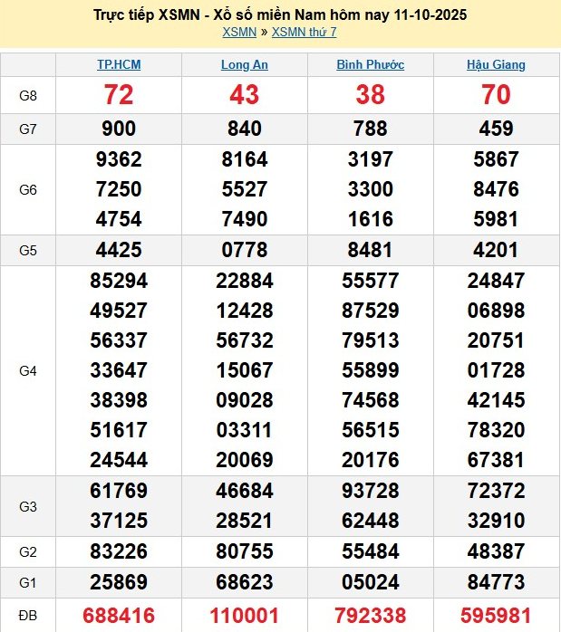Select Bình Phước G8 number 38
This screenshot has height=632, width=561.
(370, 95)
